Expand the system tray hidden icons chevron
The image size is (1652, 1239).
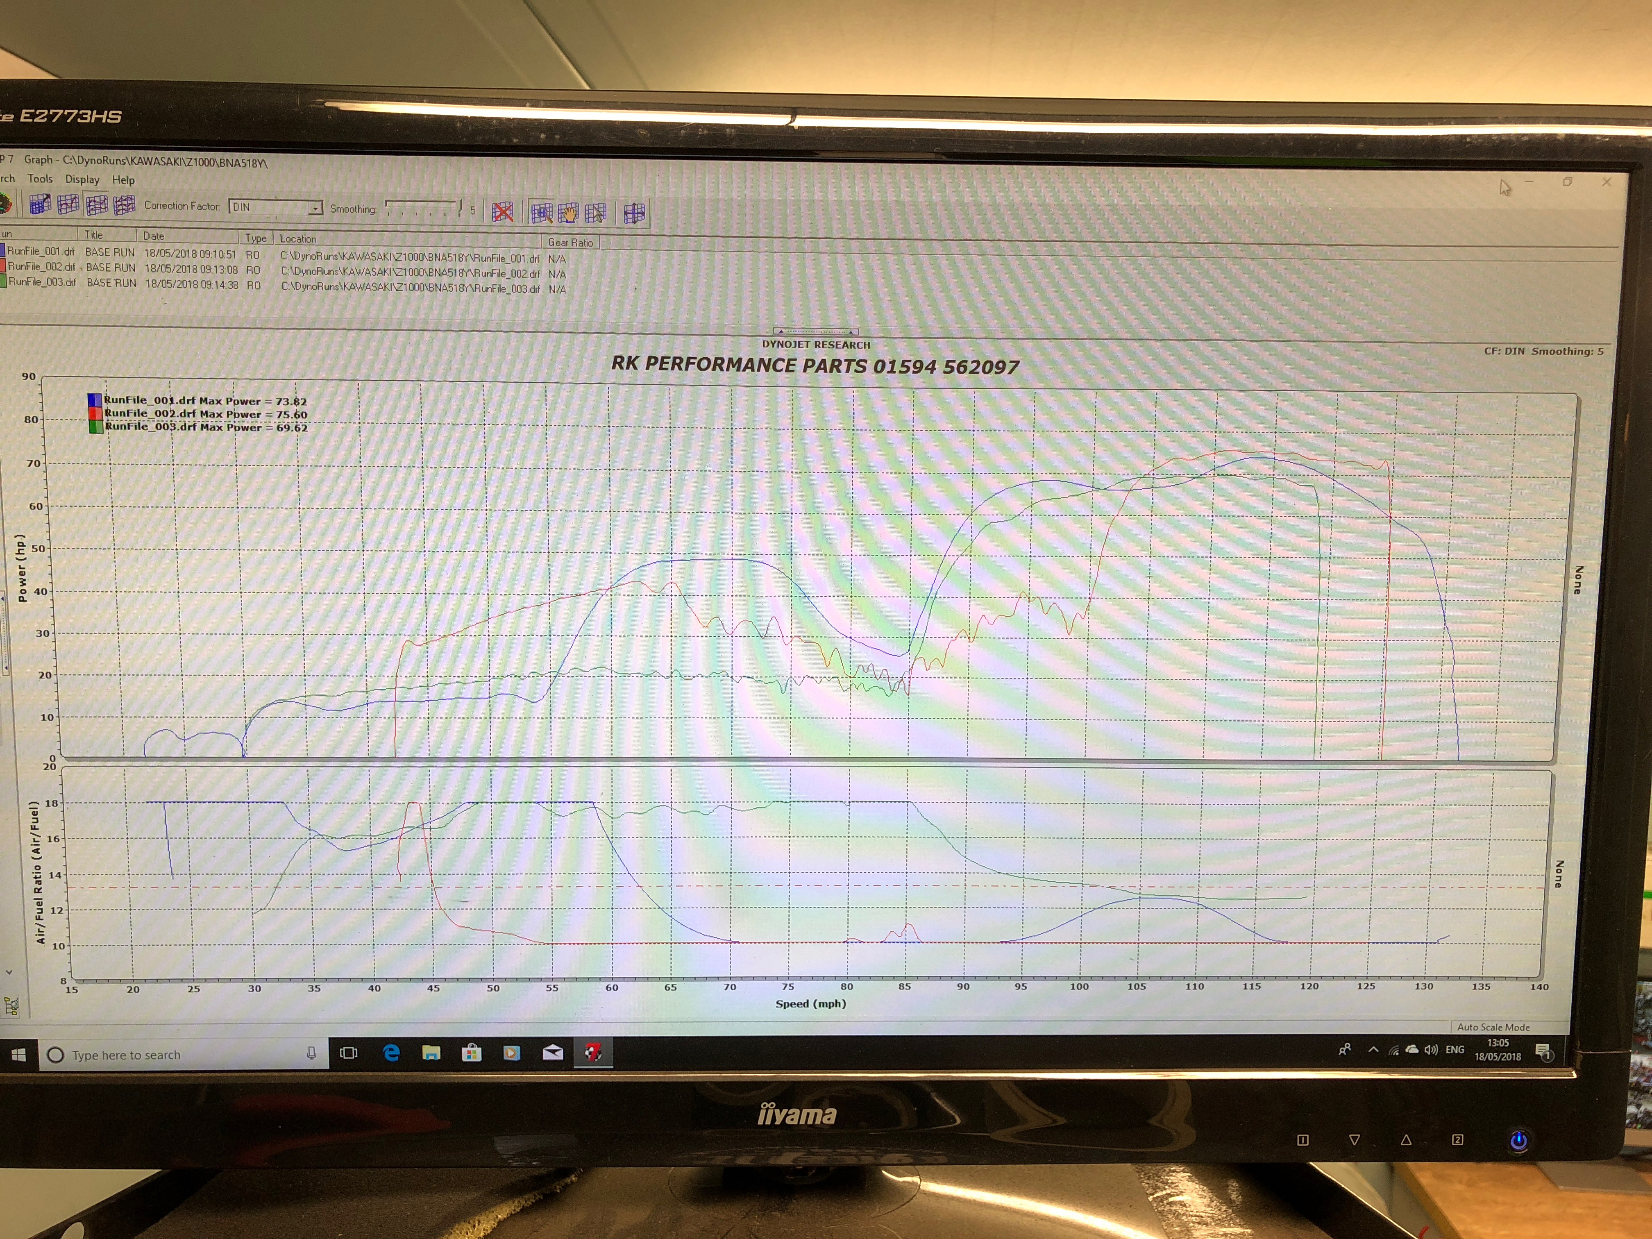(1373, 1049)
